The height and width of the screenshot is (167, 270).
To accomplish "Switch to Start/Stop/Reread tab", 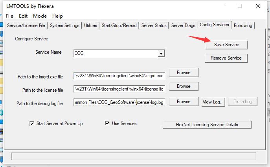I will tap(119, 25).
